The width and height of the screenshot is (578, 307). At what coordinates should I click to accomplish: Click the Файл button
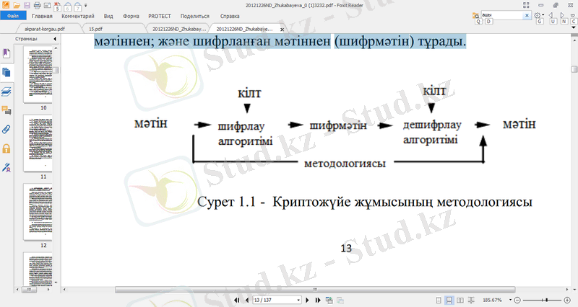coord(12,15)
